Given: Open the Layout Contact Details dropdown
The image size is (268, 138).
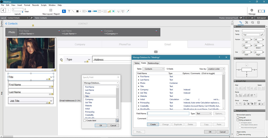Looking at the screenshot, I should (x=18, y=18).
